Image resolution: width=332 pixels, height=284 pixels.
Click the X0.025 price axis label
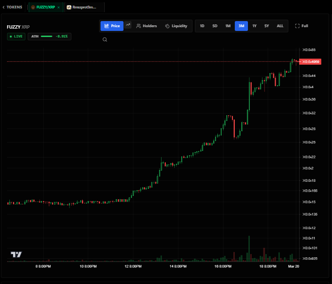(309, 142)
